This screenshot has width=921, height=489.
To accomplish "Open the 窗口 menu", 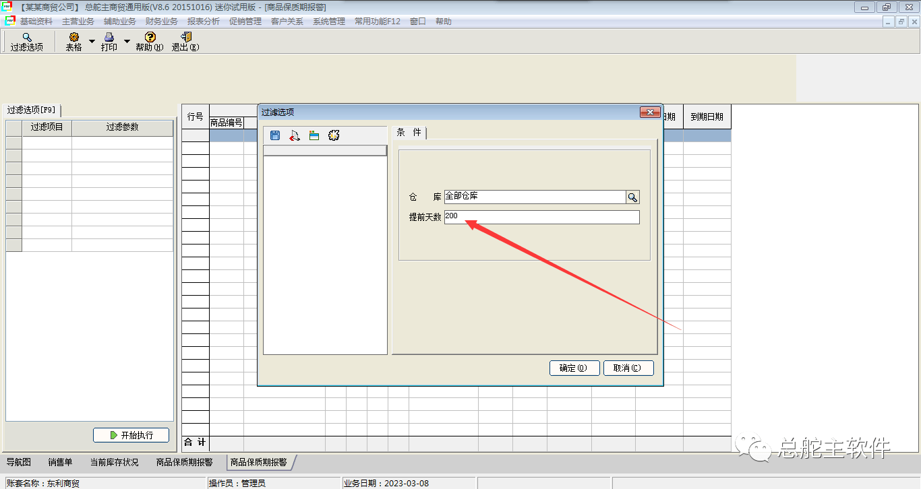I will pyautogui.click(x=418, y=22).
